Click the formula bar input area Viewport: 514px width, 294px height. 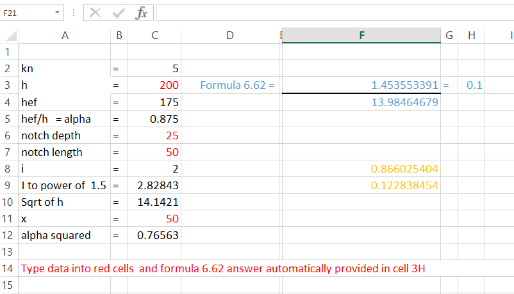pos(333,13)
